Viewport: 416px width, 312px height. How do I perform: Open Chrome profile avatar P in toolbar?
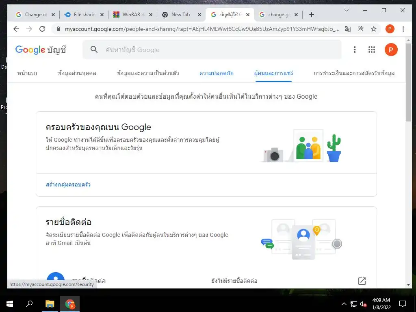[390, 29]
